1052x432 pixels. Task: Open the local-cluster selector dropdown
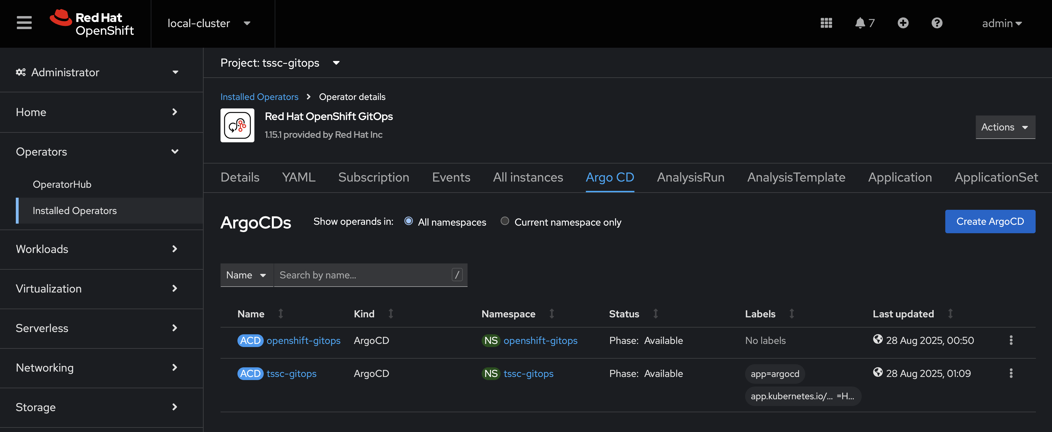point(209,23)
